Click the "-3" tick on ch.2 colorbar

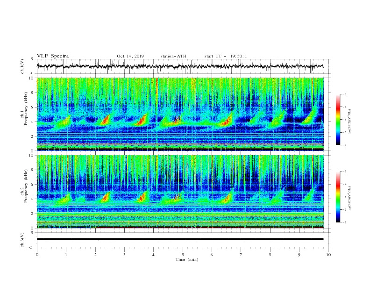pos(345,172)
